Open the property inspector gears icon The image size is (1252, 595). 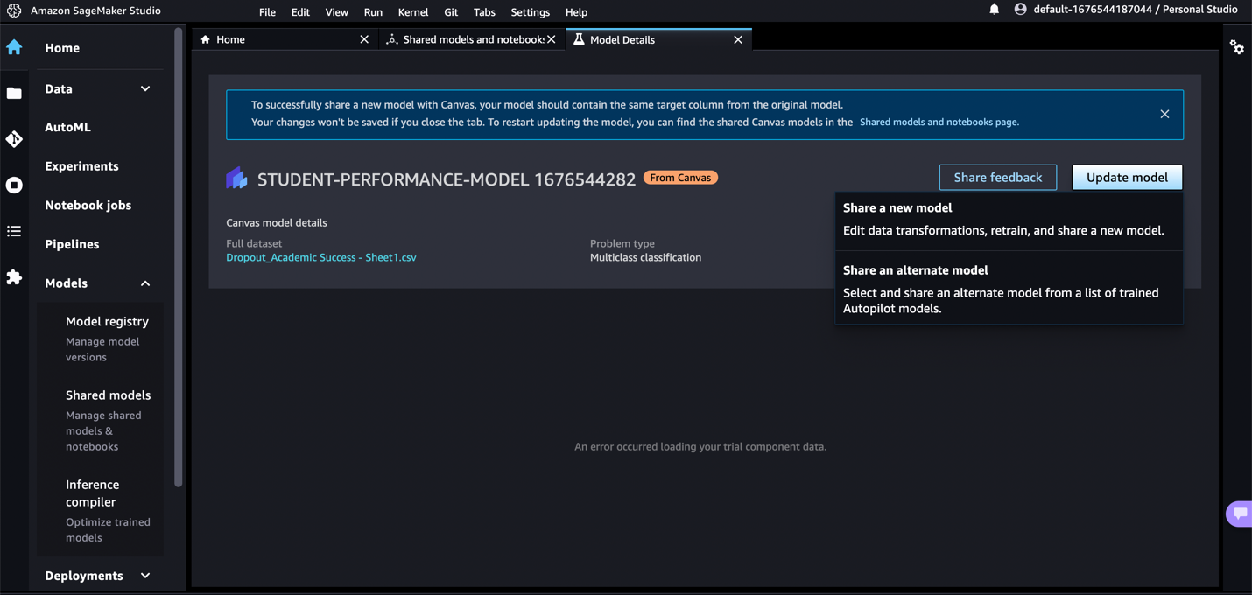coord(1236,47)
